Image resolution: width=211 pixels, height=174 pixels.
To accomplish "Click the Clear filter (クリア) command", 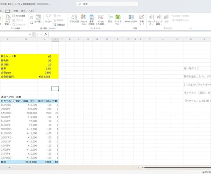I will coord(57,16).
